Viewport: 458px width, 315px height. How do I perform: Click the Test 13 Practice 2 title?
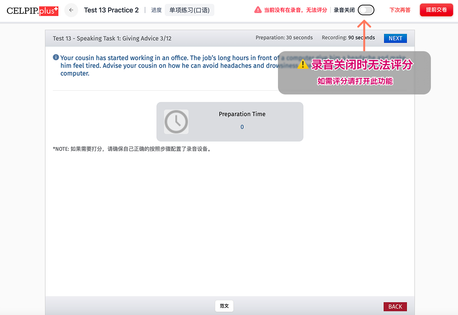tap(111, 10)
